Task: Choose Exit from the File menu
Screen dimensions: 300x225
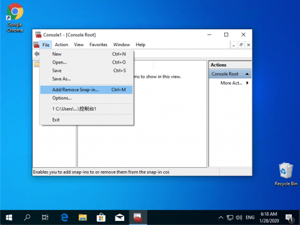Action: pos(86,120)
